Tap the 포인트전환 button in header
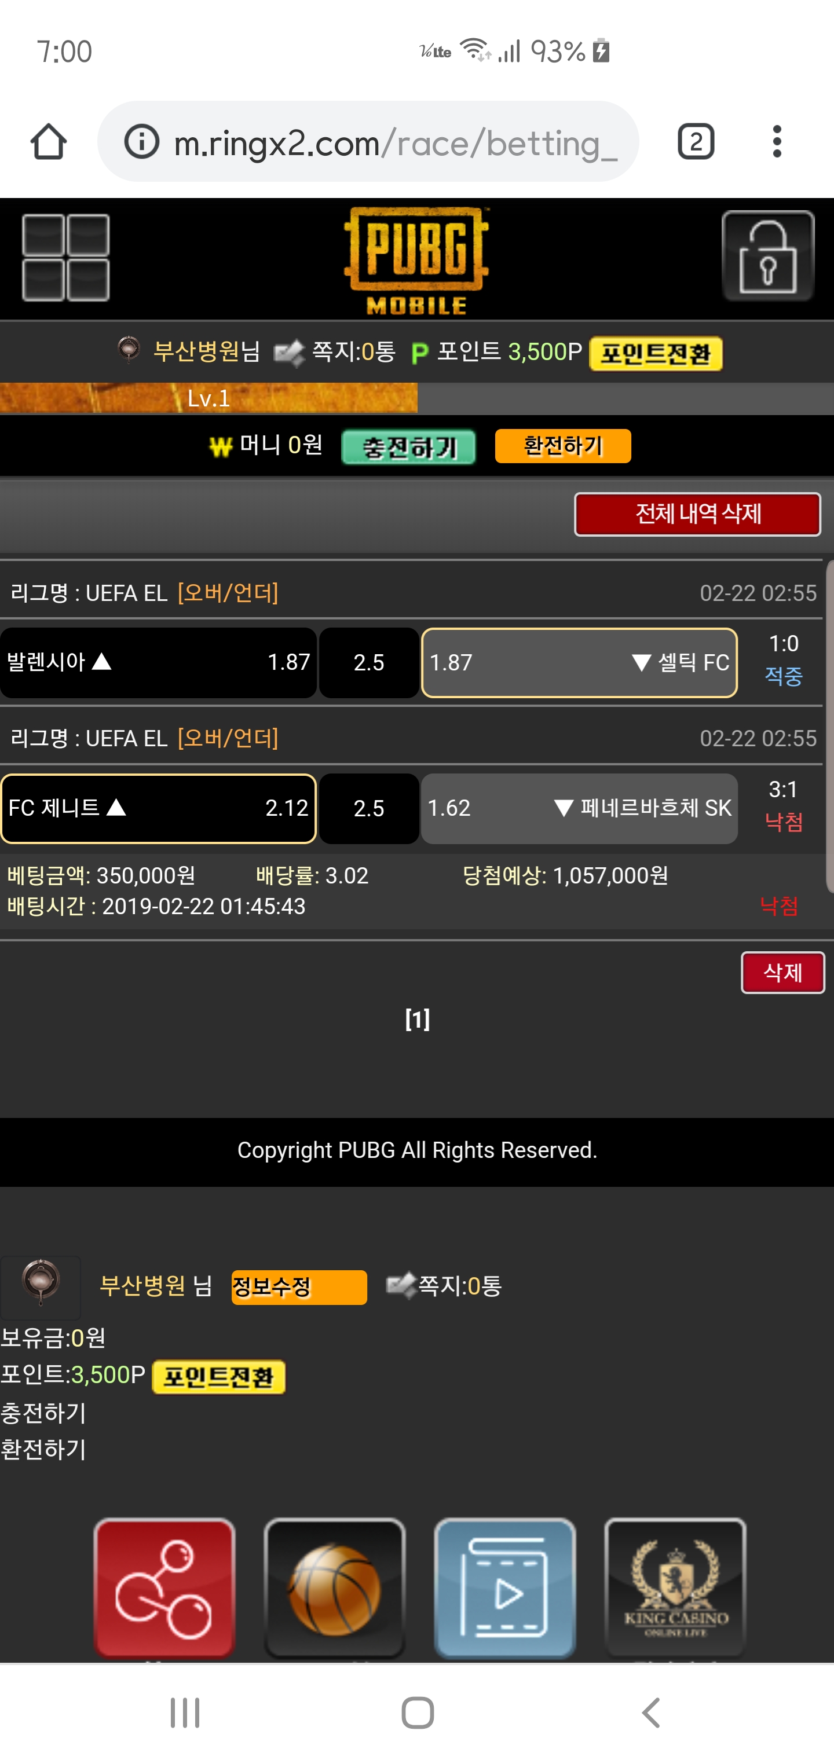This screenshot has height=1760, width=834. [656, 354]
